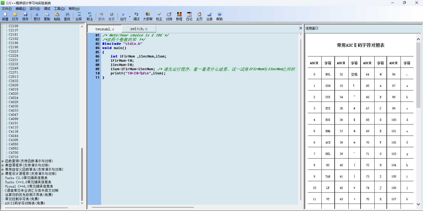Click the 新建 (New) toolbar icon
423x211 pixels.
tap(5, 16)
